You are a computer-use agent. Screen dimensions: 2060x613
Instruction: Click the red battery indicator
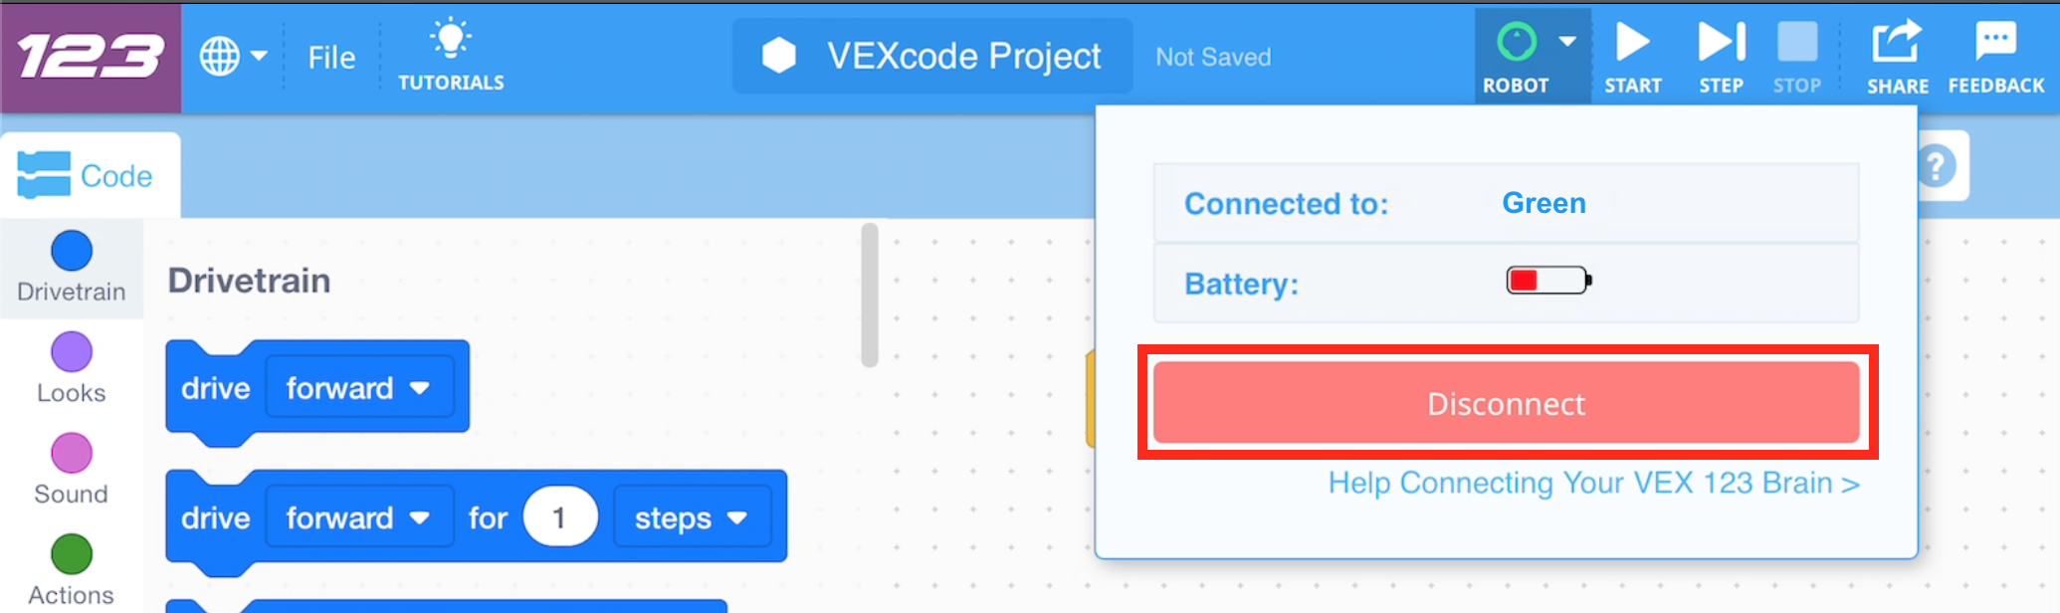click(1548, 280)
